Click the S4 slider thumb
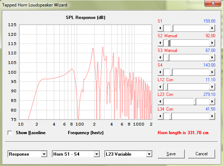 coord(171,72)
